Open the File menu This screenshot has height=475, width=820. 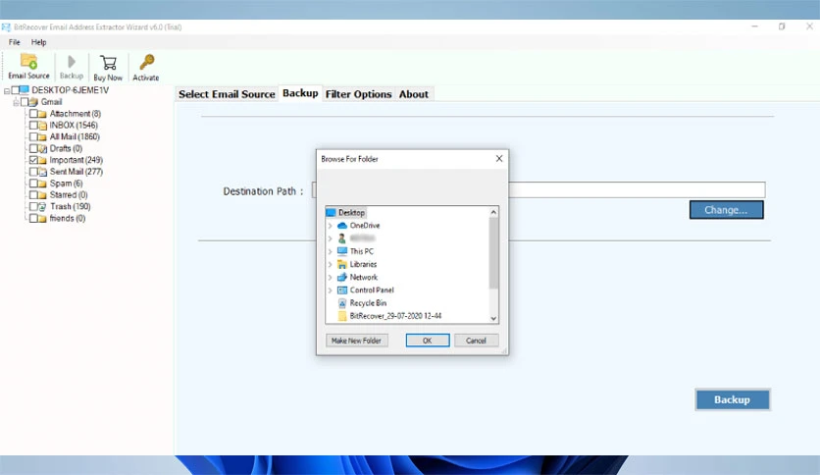pos(14,42)
